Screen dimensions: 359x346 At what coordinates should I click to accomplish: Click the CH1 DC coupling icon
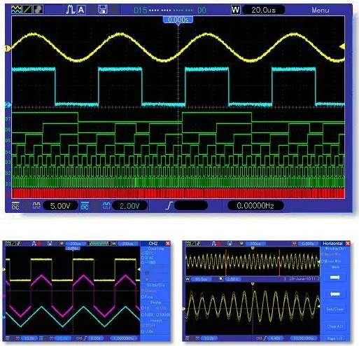point(15,206)
